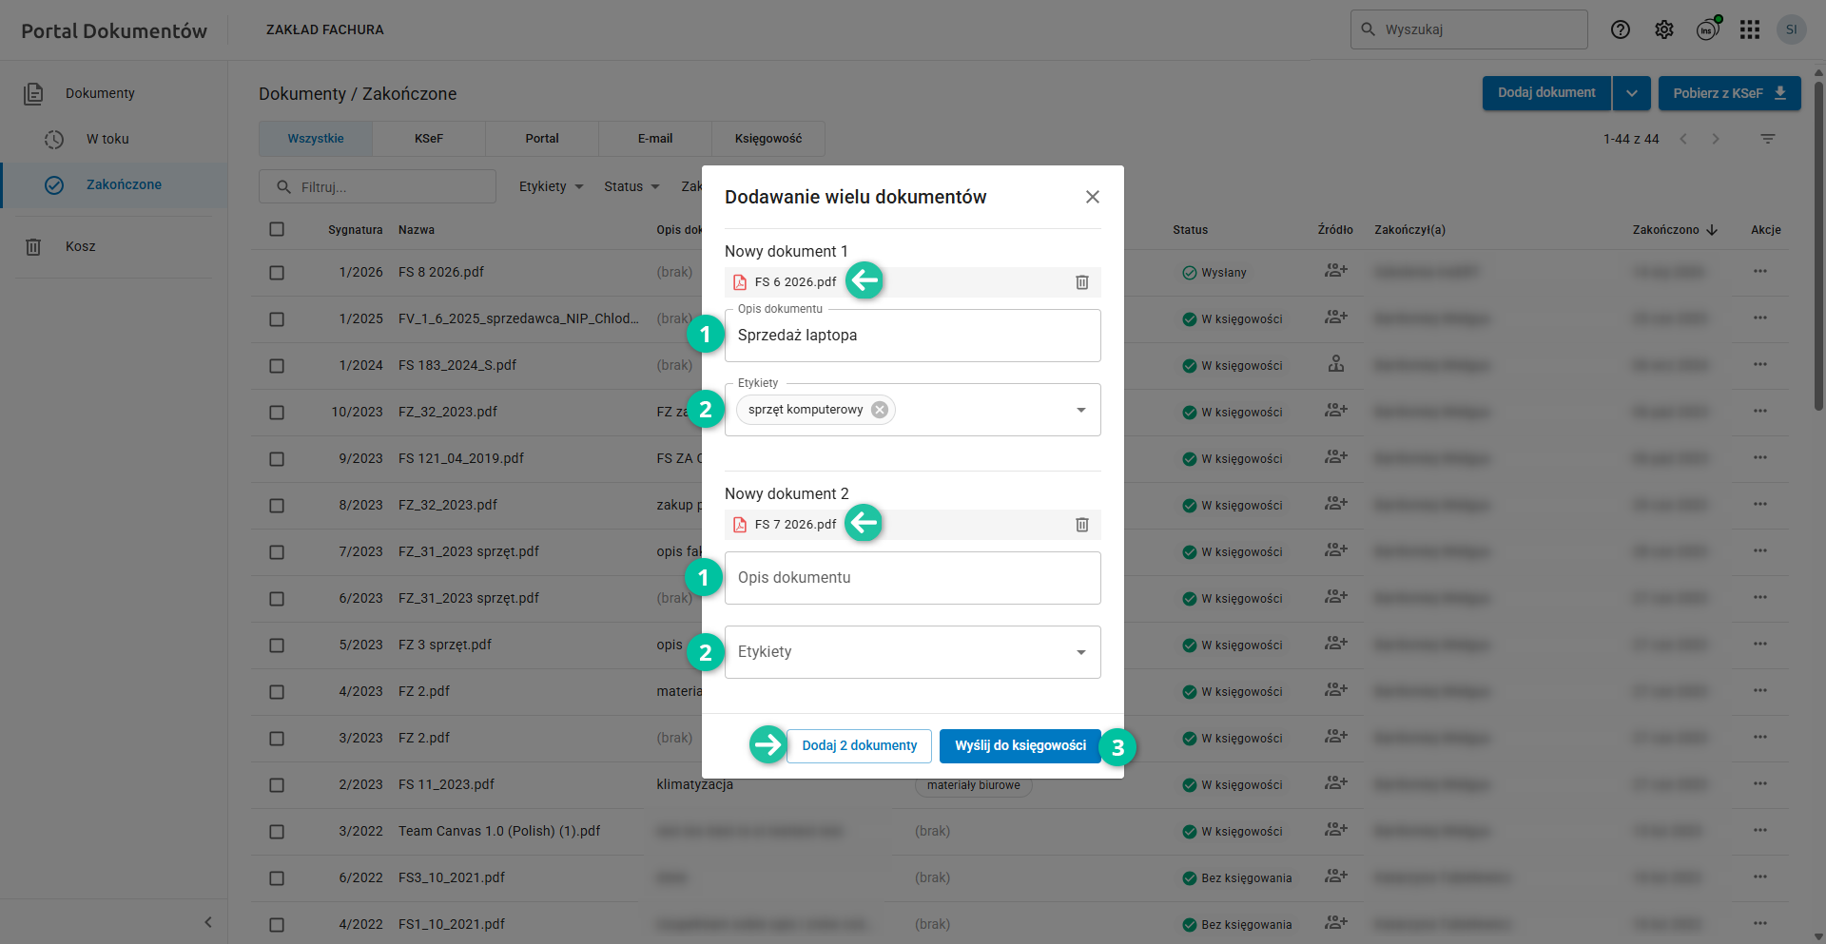
Task: Toggle the select-all checkbox in table header
Action: click(x=277, y=229)
